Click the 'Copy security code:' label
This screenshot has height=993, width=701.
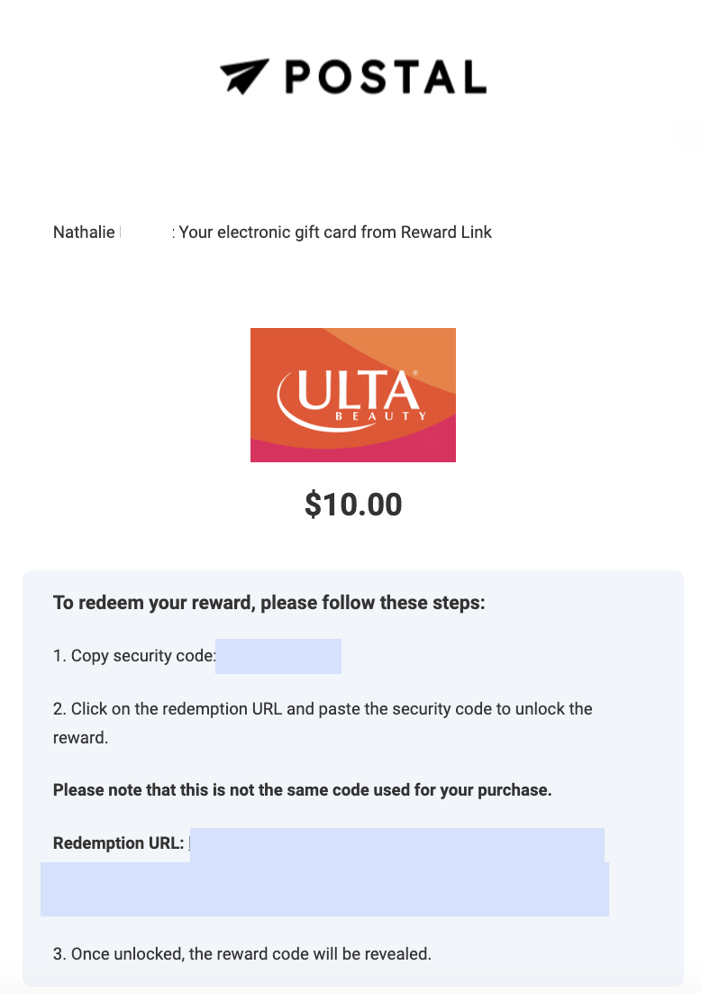pyautogui.click(x=134, y=656)
